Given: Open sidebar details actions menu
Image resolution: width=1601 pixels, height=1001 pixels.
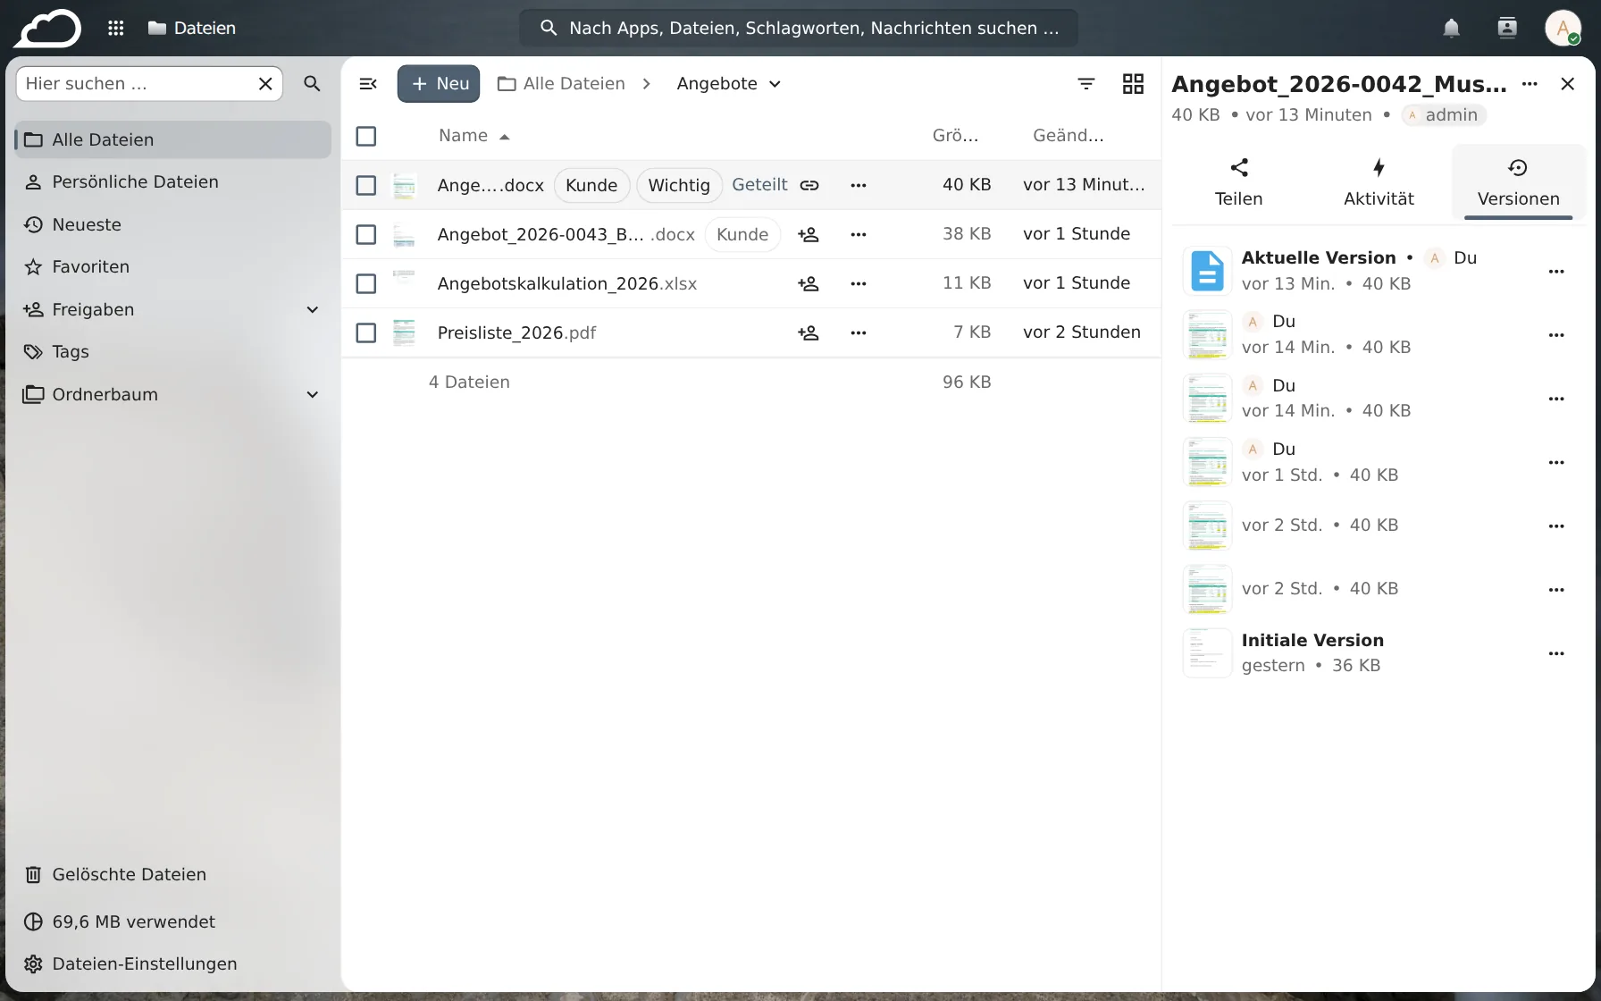Looking at the screenshot, I should pyautogui.click(x=1530, y=83).
